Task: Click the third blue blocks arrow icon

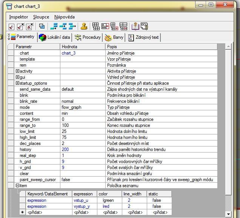Action: [72, 26]
